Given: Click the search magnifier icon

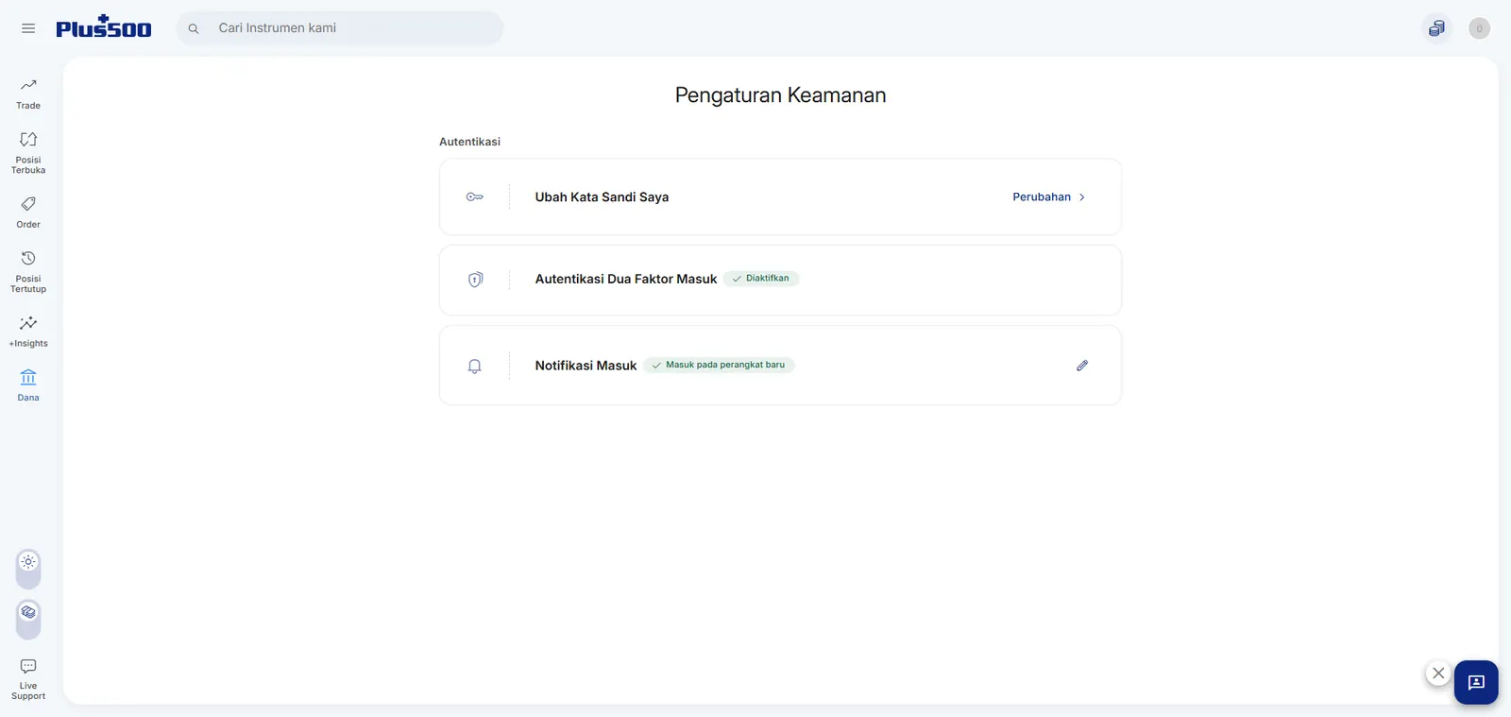Looking at the screenshot, I should [194, 28].
